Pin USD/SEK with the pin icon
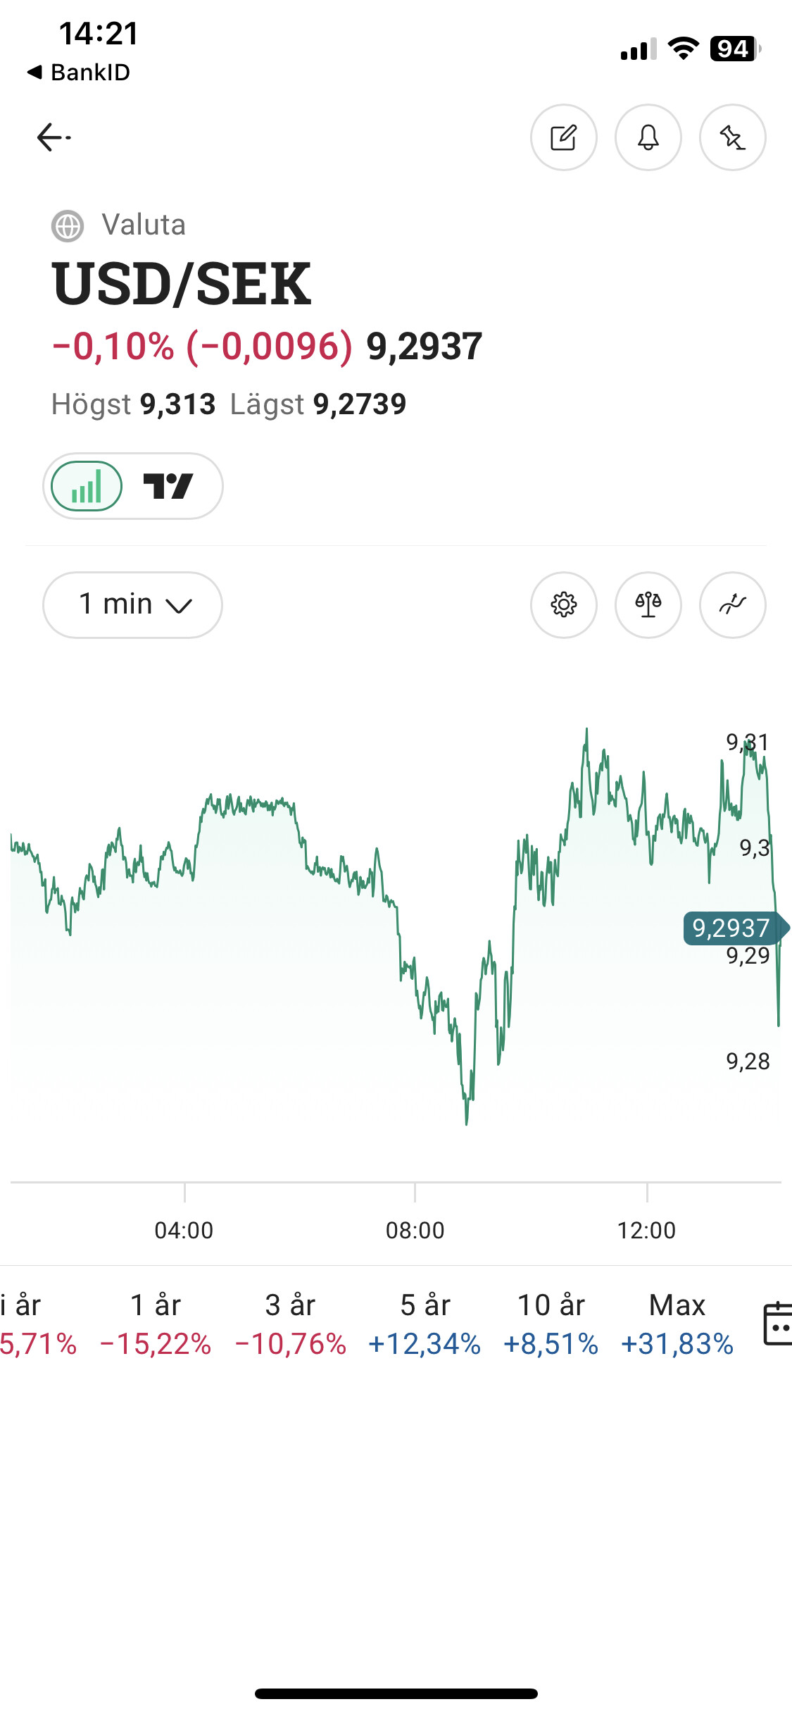The image size is (792, 1716). coord(732,137)
